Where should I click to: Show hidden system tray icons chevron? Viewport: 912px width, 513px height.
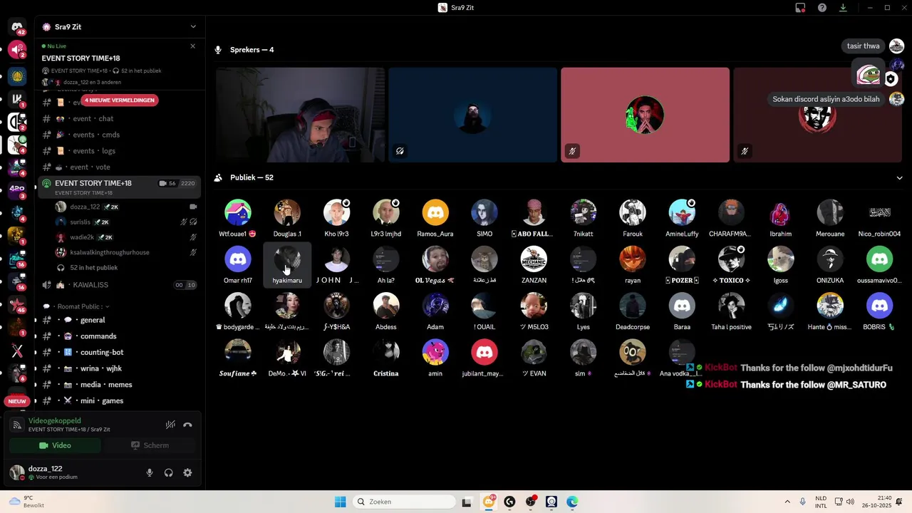pyautogui.click(x=787, y=502)
